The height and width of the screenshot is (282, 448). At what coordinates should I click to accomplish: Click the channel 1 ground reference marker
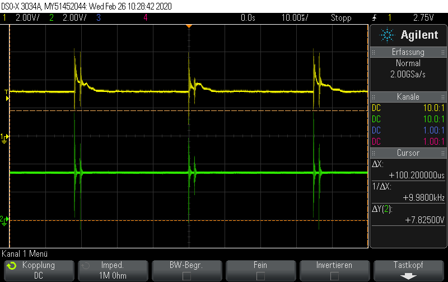tap(4, 138)
